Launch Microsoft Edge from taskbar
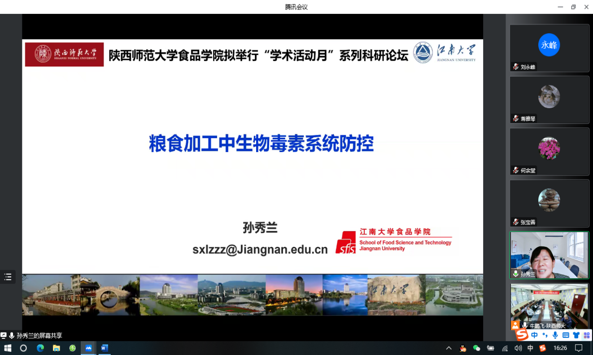This screenshot has height=355, width=593. tap(40, 348)
